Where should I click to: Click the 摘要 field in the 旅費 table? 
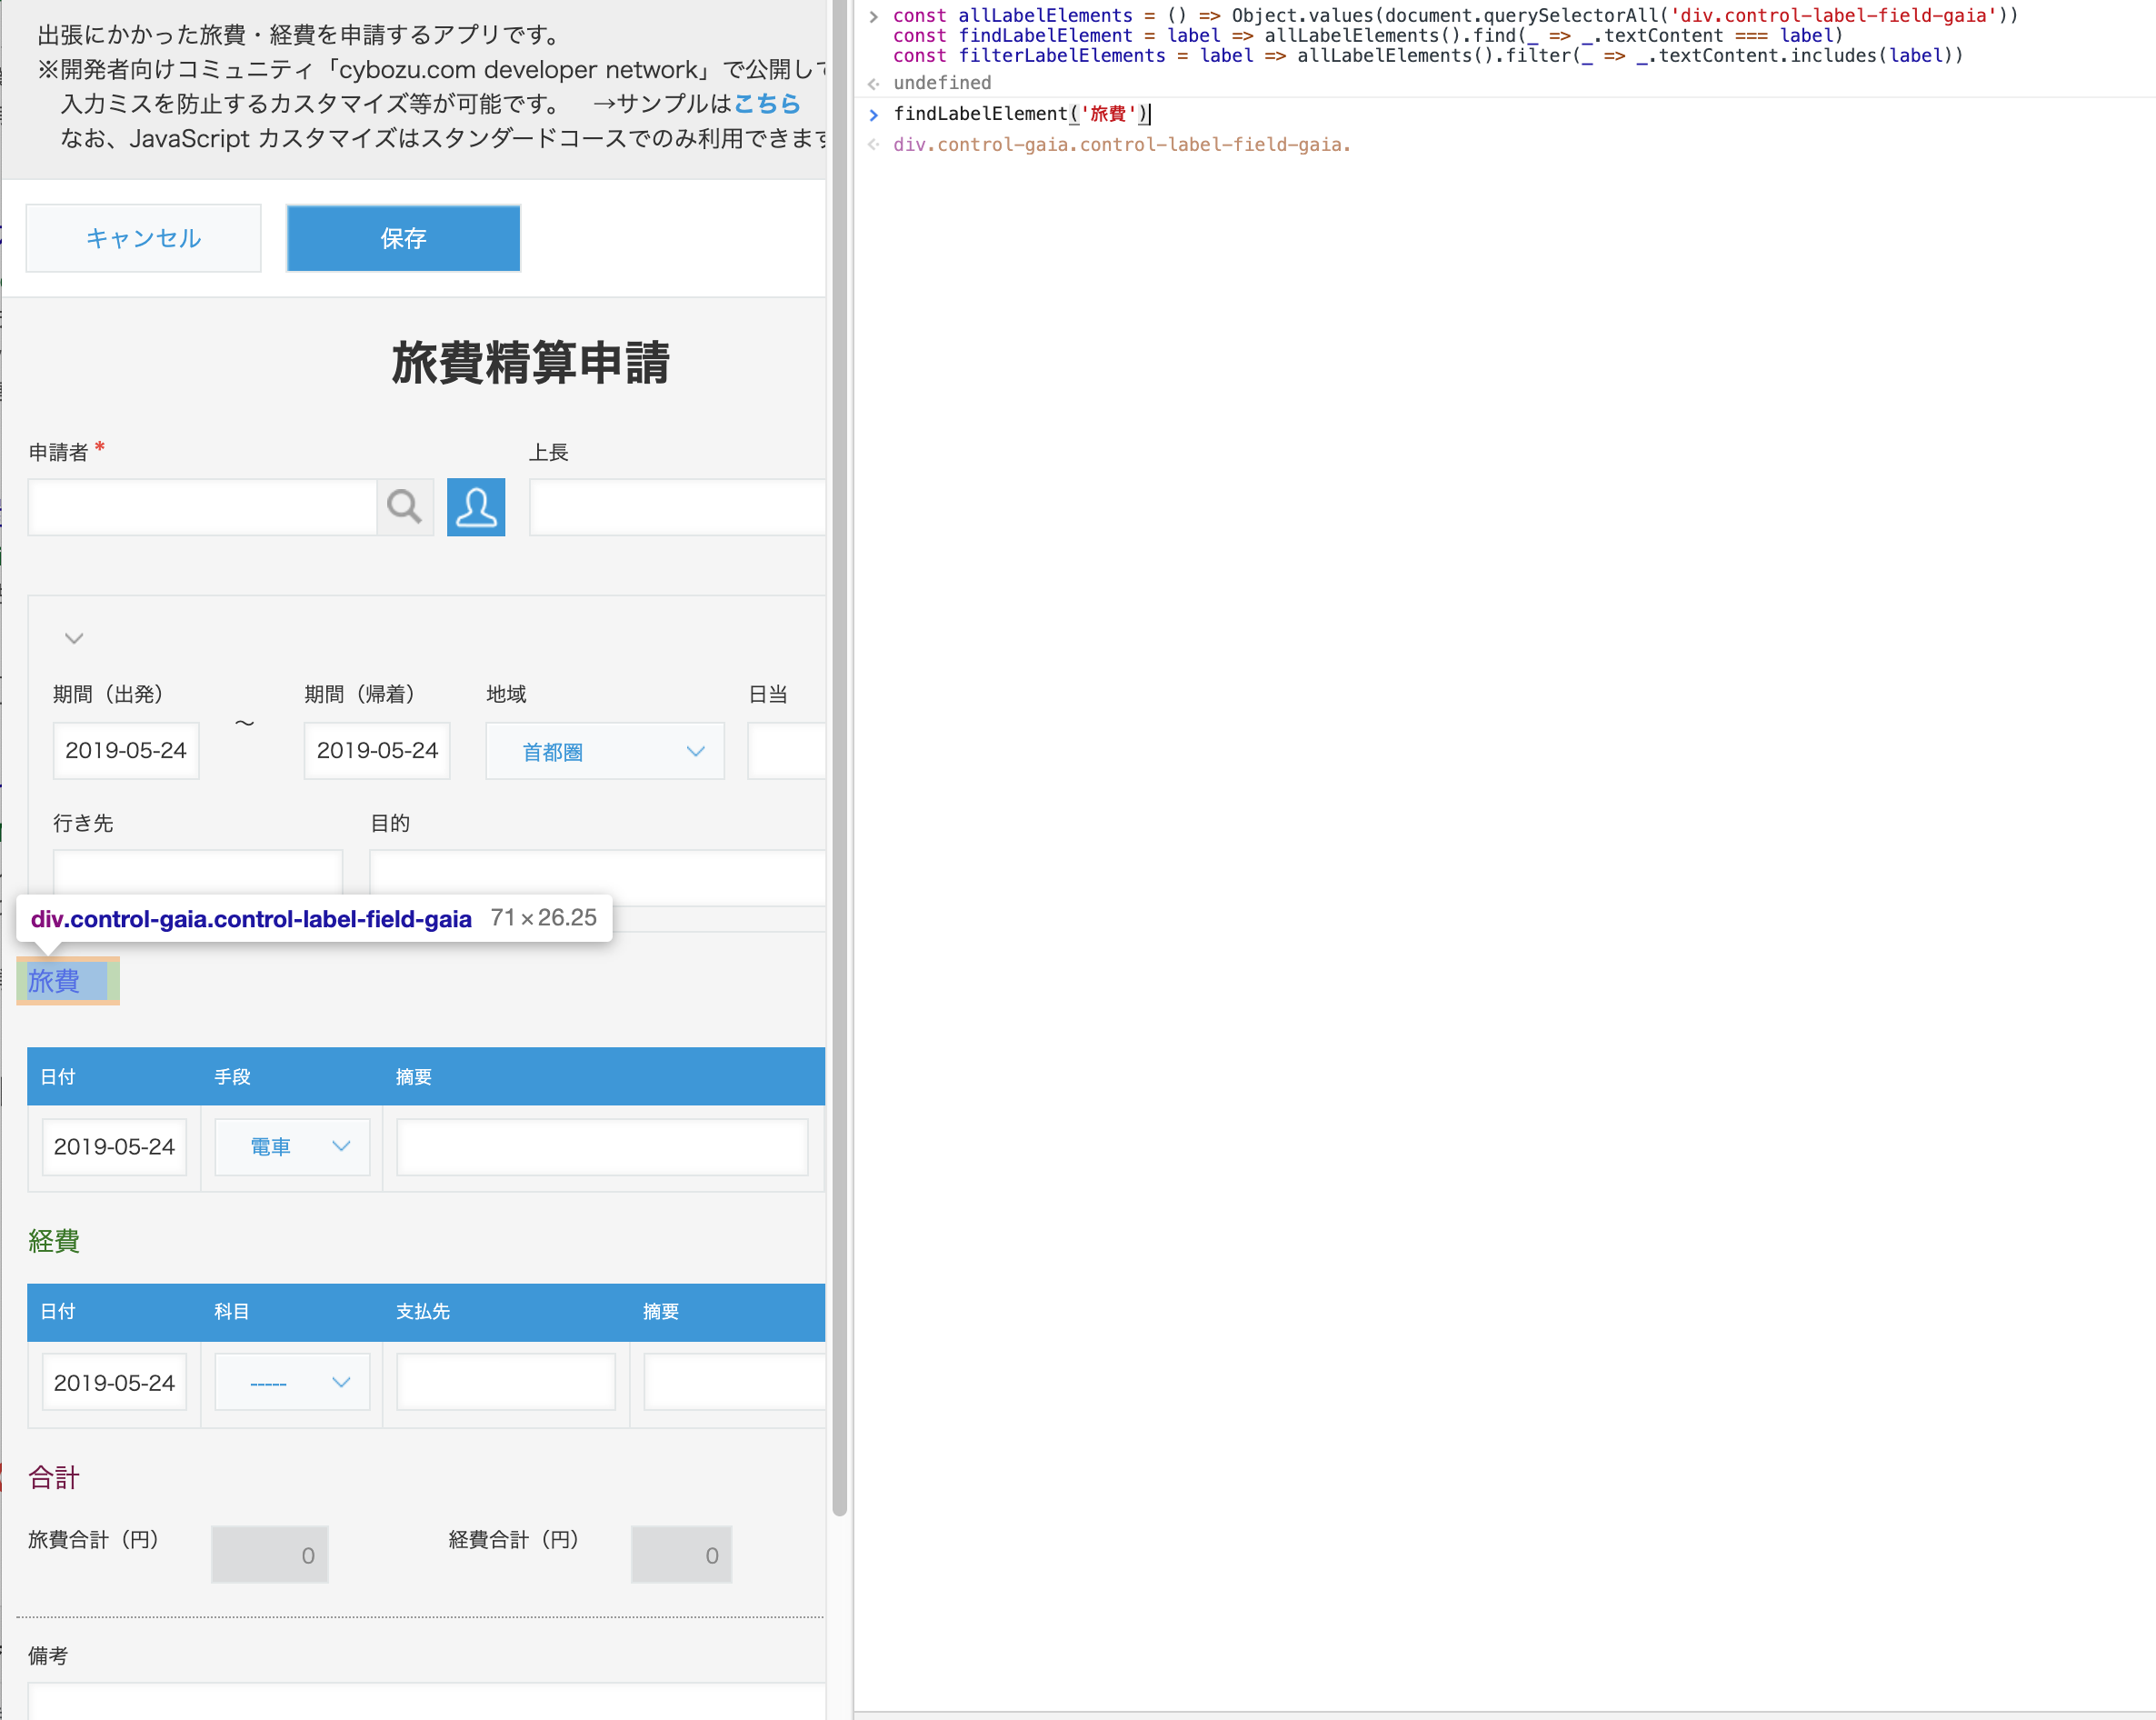(602, 1146)
